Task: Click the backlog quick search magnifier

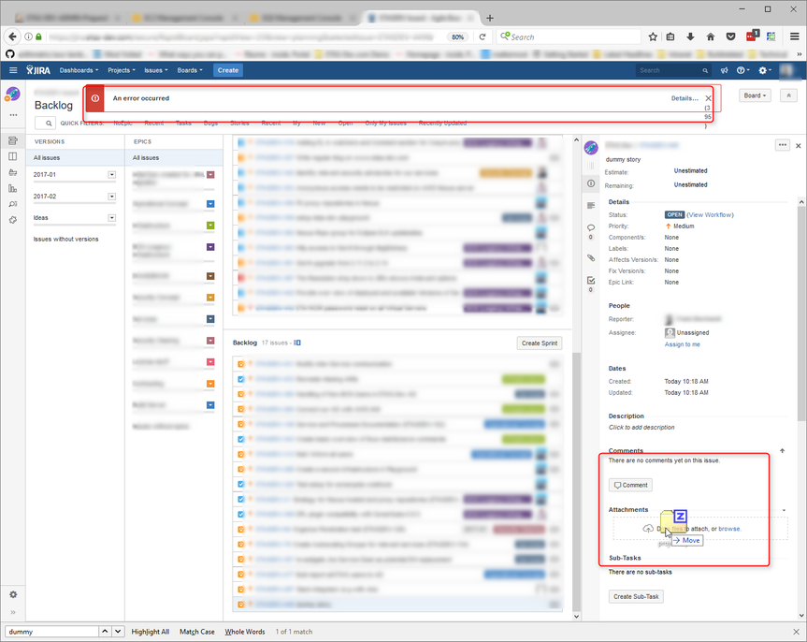Action: [x=49, y=124]
